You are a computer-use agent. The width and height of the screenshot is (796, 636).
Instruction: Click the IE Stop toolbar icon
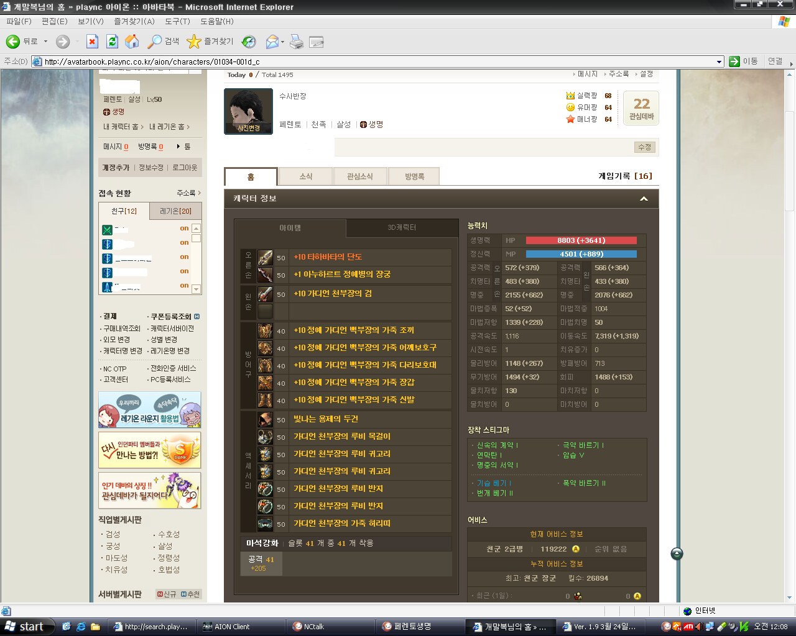tap(92, 42)
